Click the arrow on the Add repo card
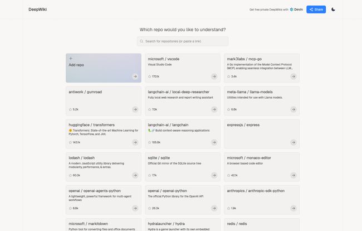The image size is (362, 231). click(x=135, y=76)
